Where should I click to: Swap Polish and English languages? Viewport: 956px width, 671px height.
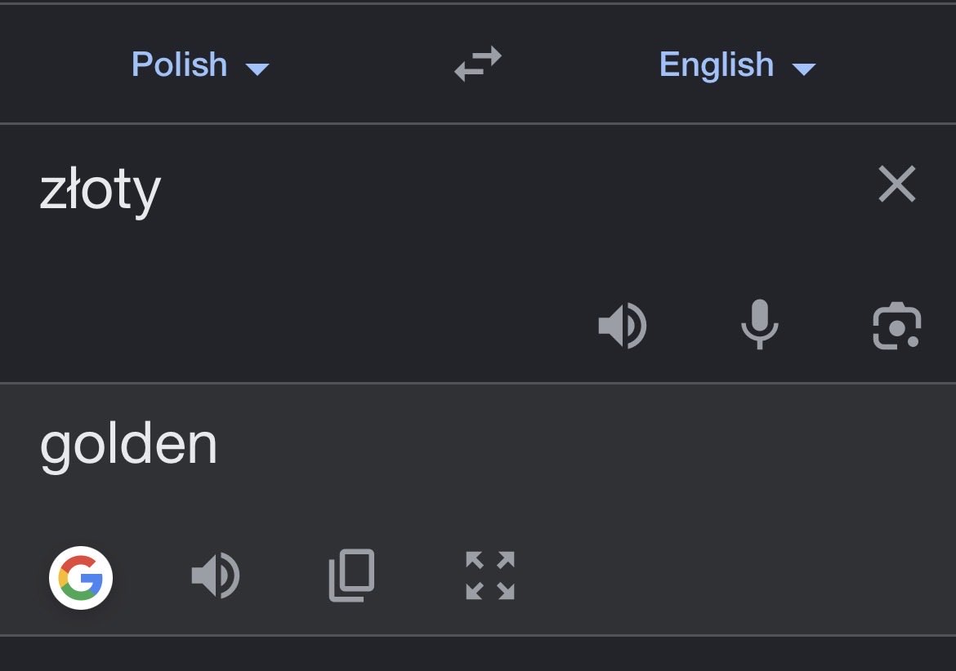478,64
